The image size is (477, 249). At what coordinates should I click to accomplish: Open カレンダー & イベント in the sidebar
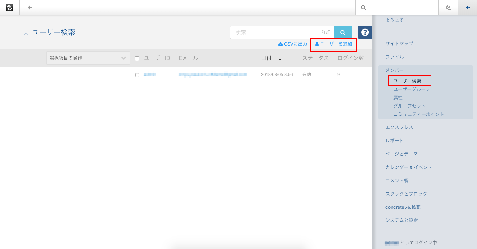click(x=409, y=167)
